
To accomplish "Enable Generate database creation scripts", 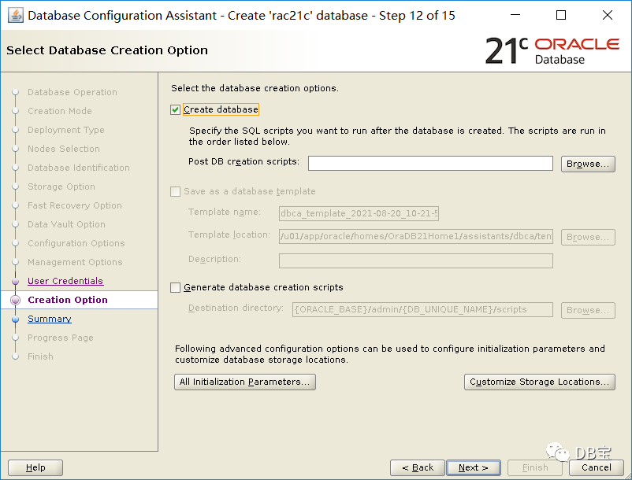I will (175, 287).
